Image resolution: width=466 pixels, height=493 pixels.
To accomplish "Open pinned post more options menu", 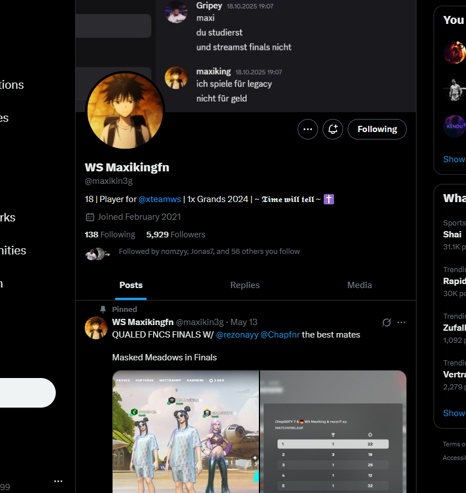I will (401, 323).
